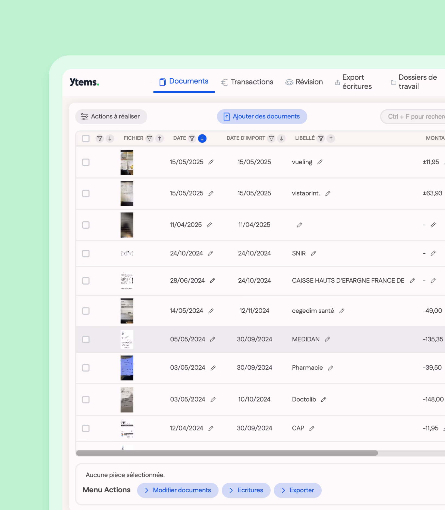Edit date 14/05/2024 pencil icon

[211, 311]
